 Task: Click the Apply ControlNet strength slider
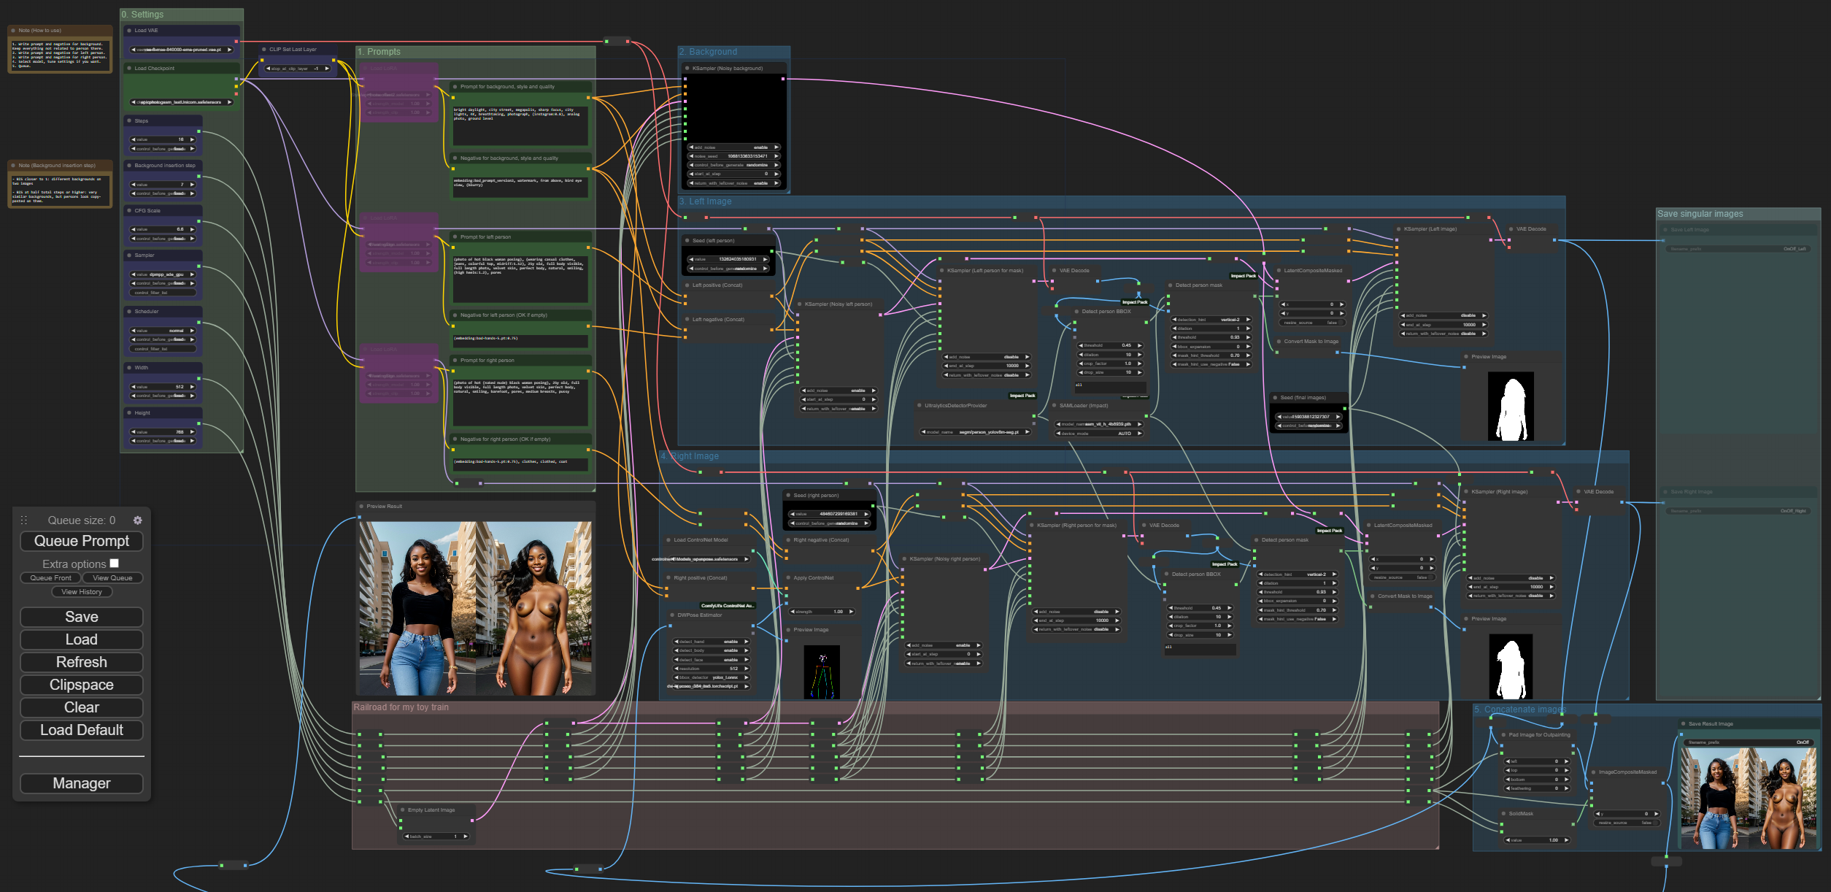(822, 612)
